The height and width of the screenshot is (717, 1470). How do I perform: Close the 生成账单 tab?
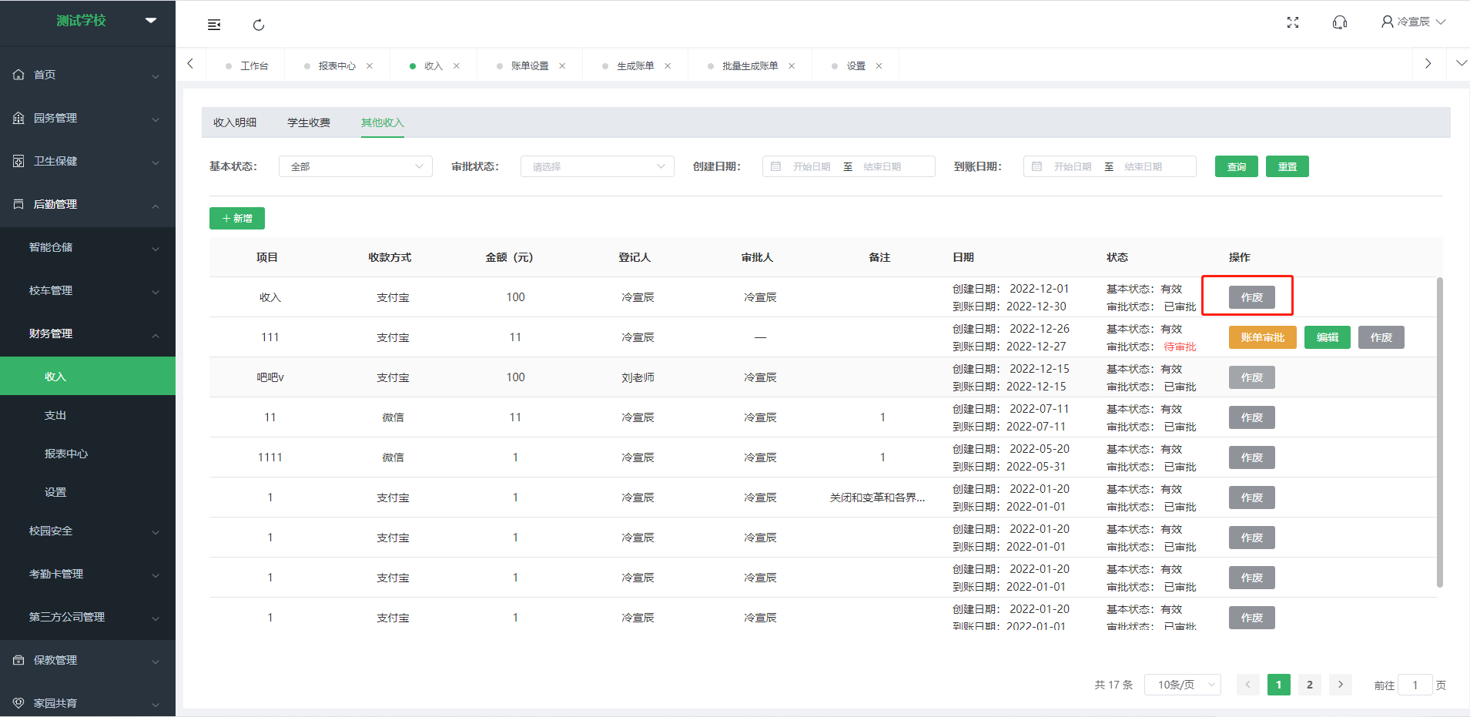(668, 66)
